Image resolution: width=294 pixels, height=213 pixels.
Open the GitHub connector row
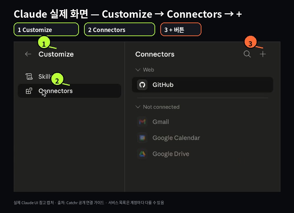coord(202,85)
